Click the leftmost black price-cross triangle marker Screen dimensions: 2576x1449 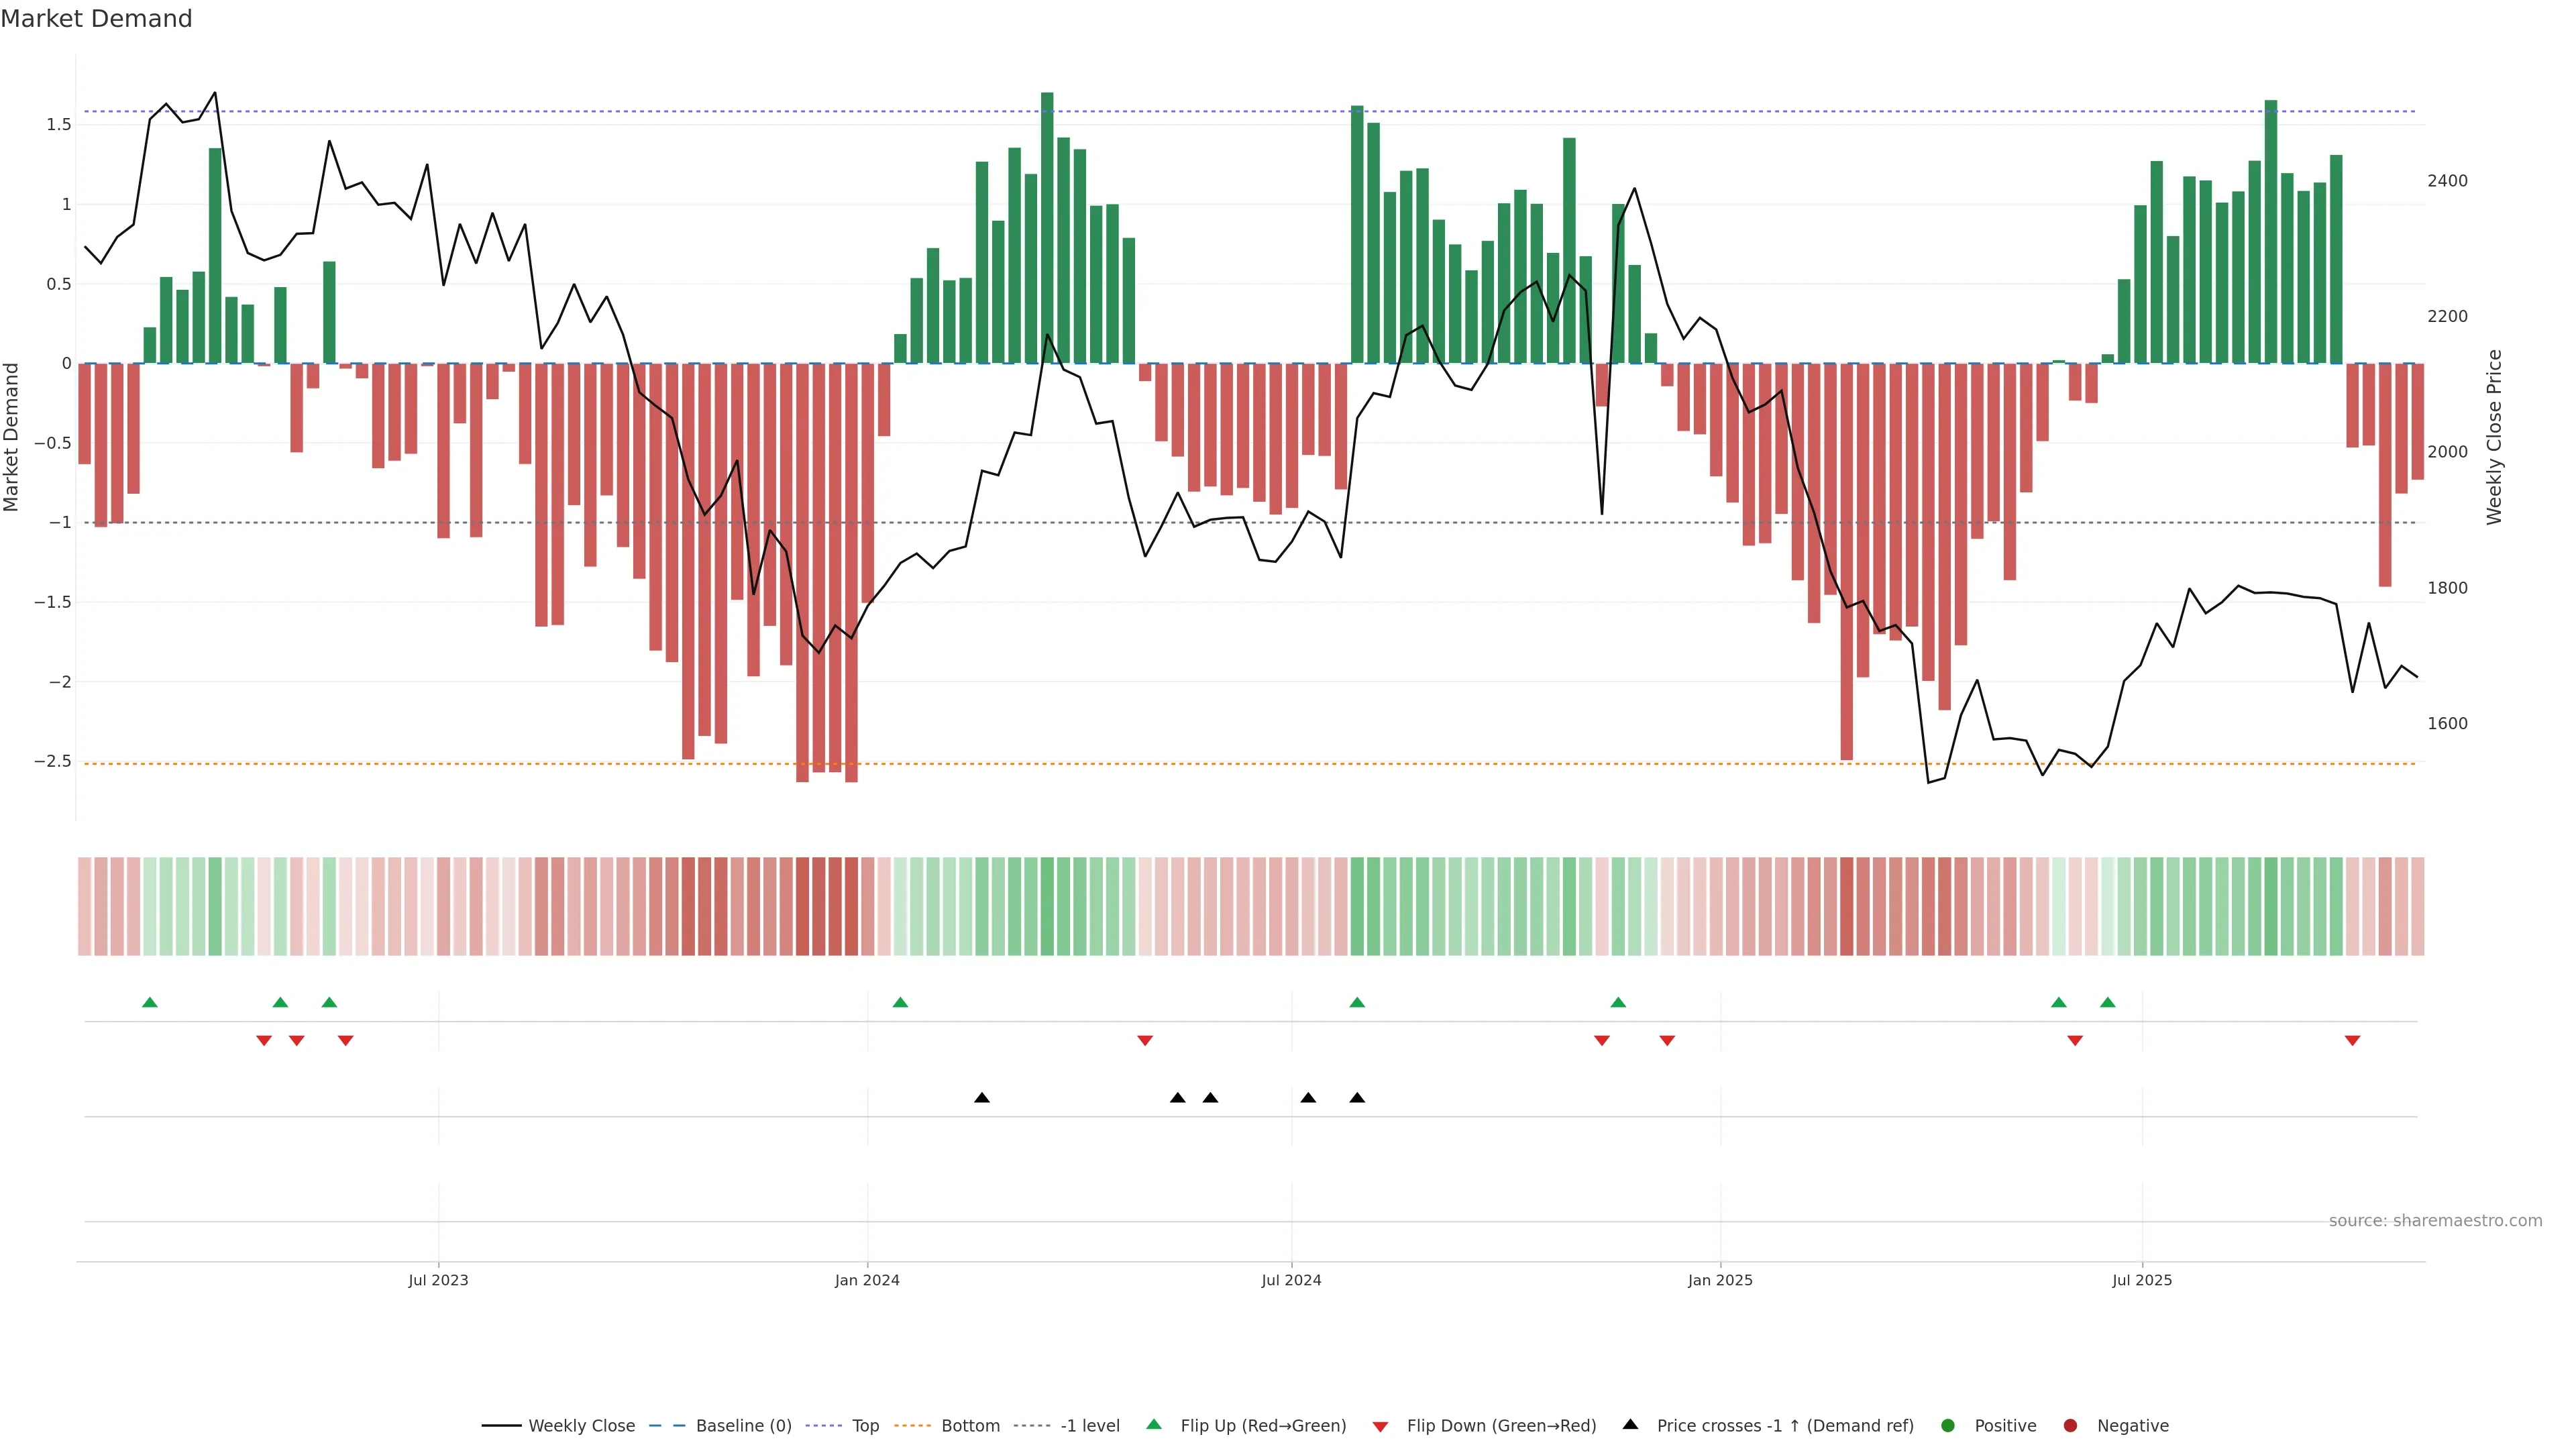982,1098
